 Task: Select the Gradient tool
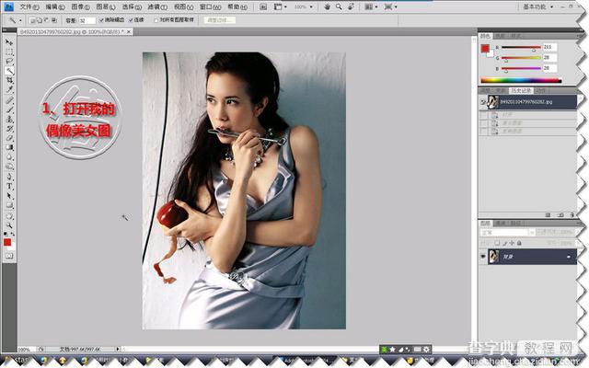(9, 147)
